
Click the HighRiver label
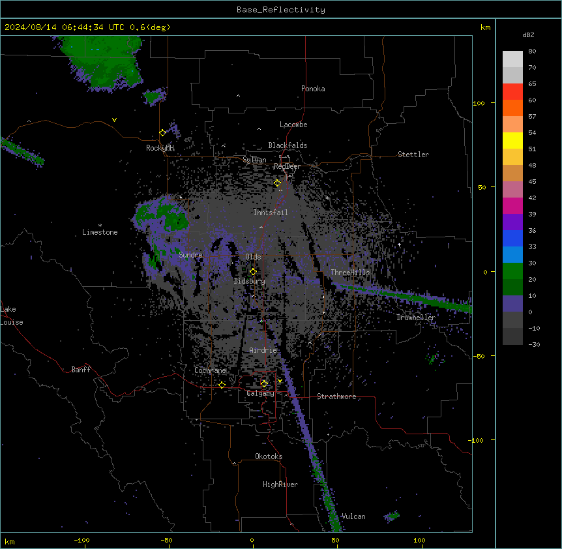tap(280, 484)
